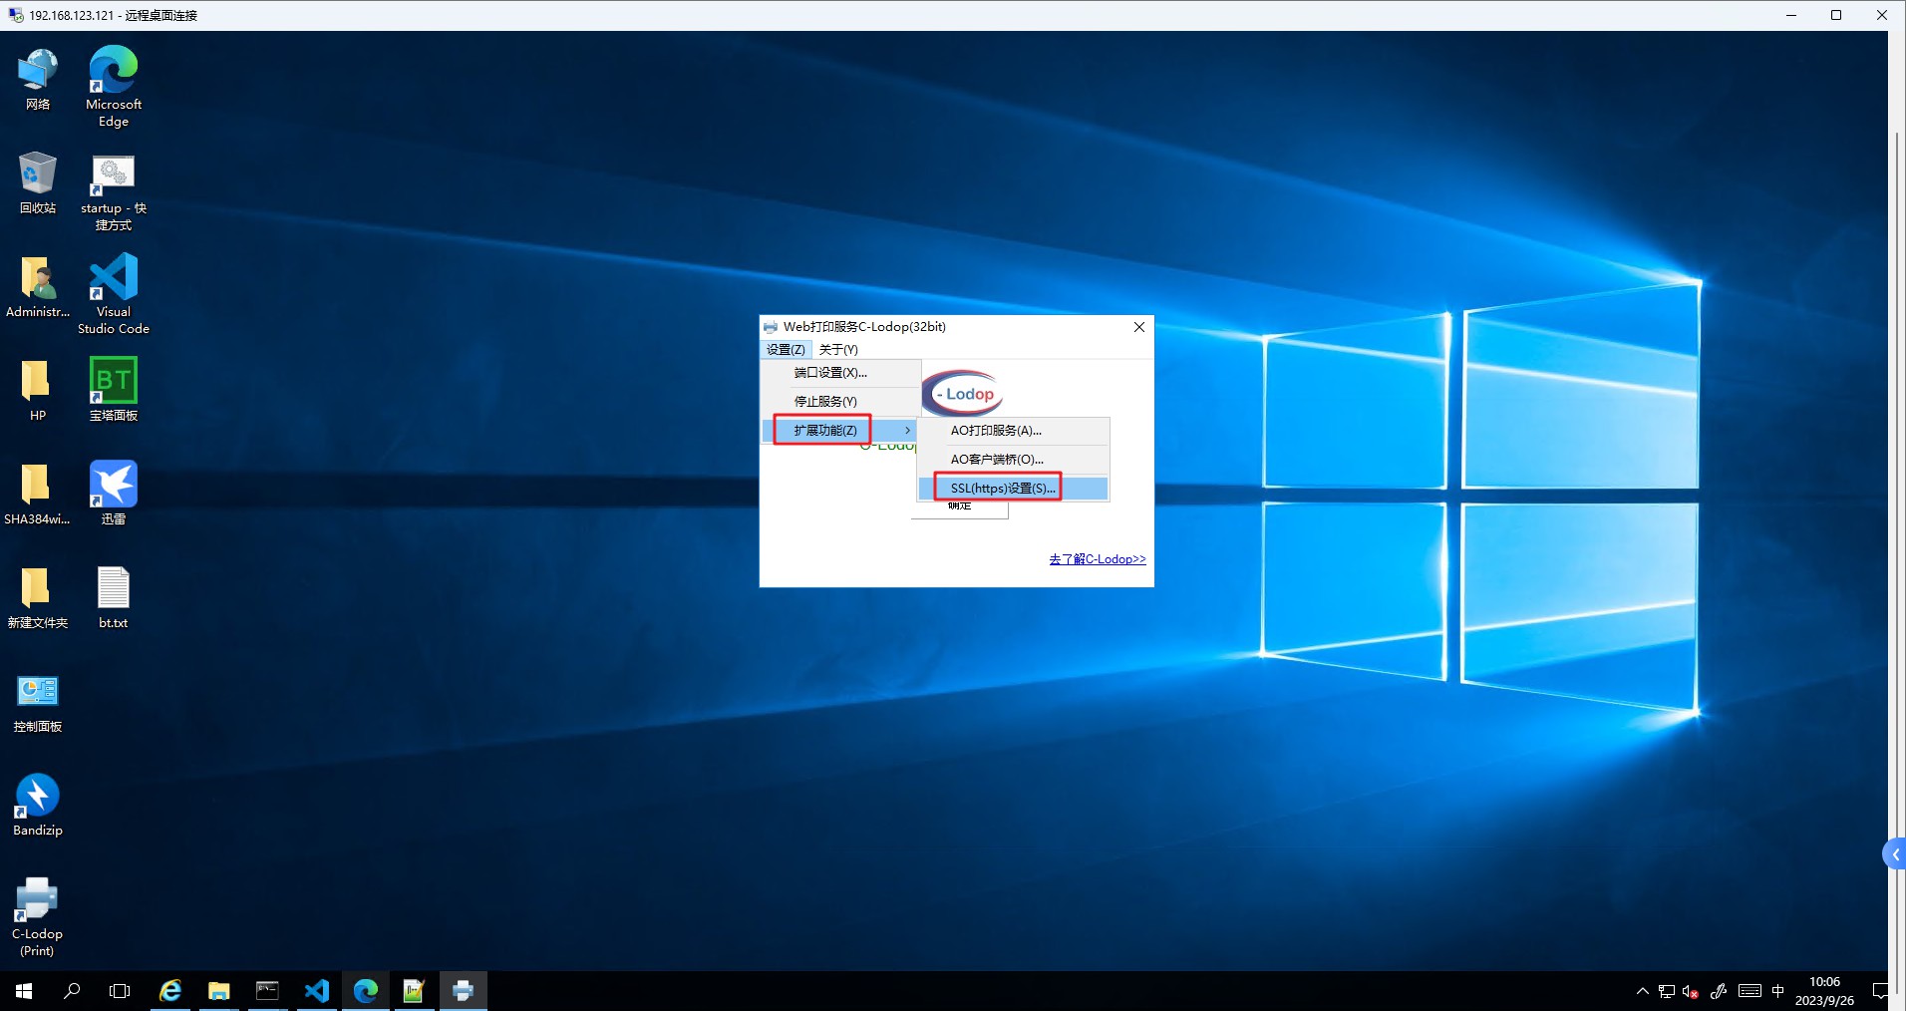Click the pen input tray icon
The width and height of the screenshot is (1906, 1011).
pyautogui.click(x=1719, y=991)
